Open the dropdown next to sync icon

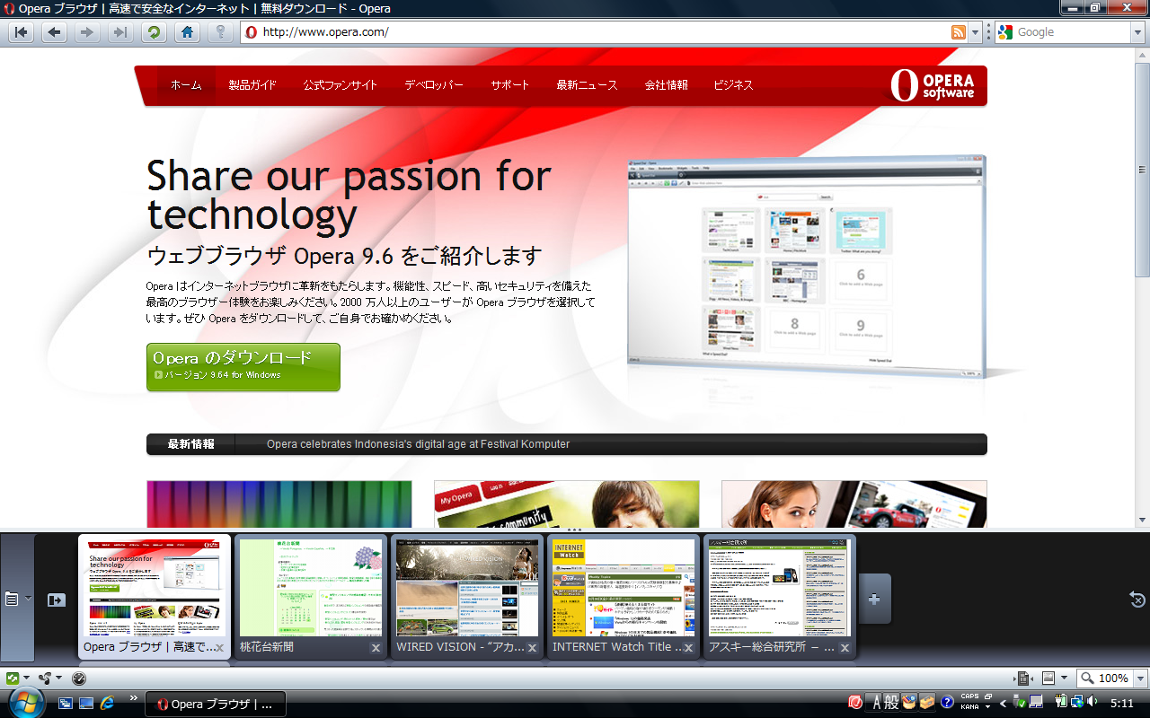(x=27, y=679)
